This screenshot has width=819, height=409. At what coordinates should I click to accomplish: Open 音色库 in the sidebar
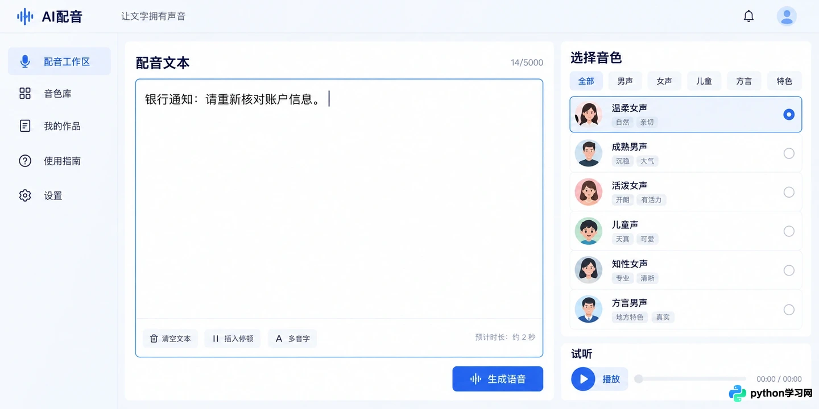coord(59,93)
